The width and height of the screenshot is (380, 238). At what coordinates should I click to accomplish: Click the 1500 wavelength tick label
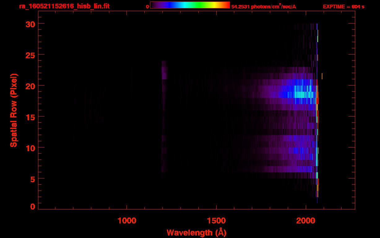[x=216, y=220]
